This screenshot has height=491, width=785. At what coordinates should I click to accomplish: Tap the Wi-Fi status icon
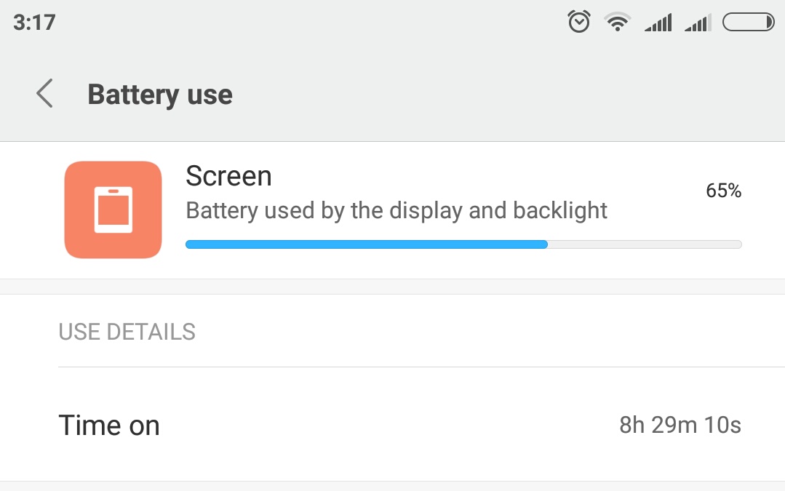617,23
